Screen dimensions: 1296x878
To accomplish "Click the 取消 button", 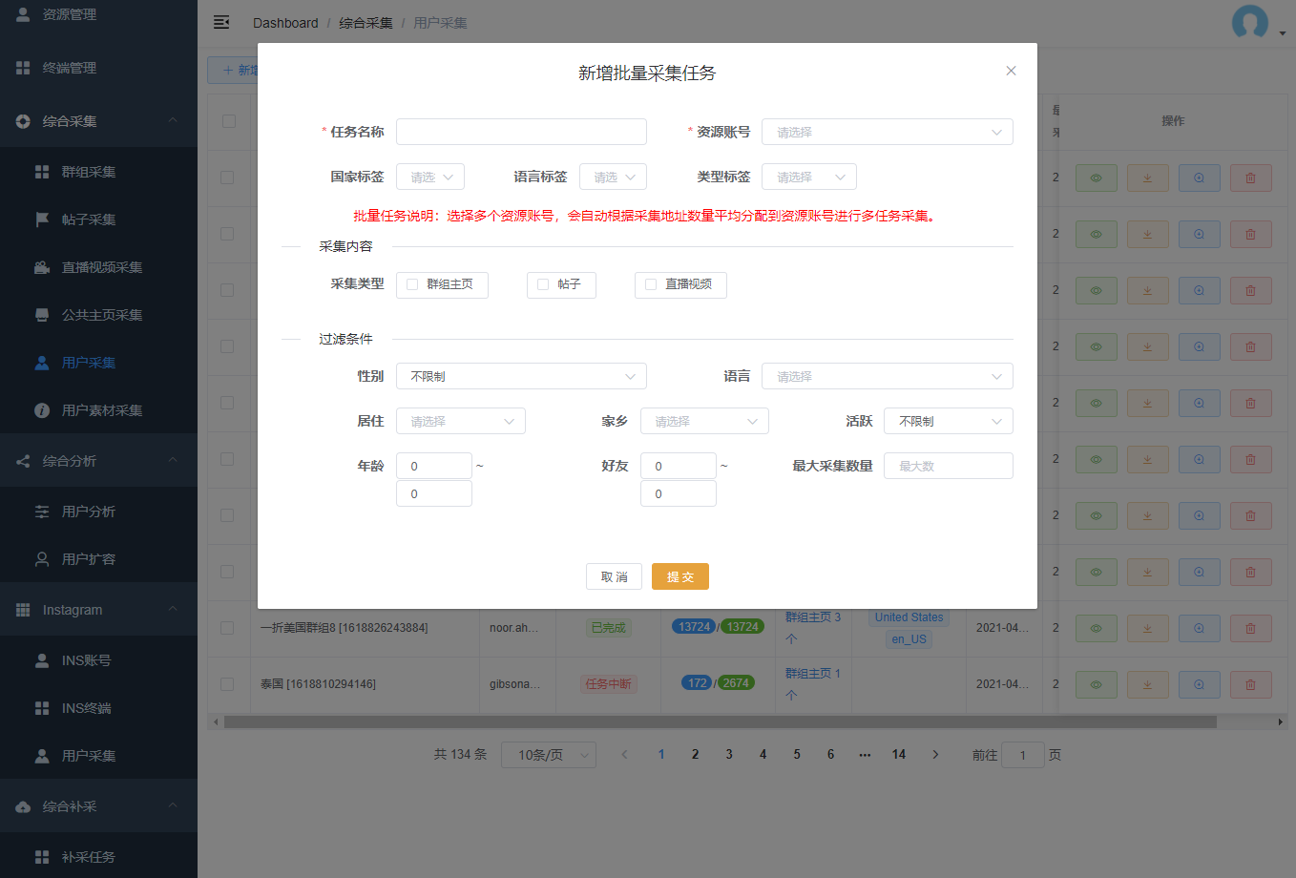I will coord(614,576).
